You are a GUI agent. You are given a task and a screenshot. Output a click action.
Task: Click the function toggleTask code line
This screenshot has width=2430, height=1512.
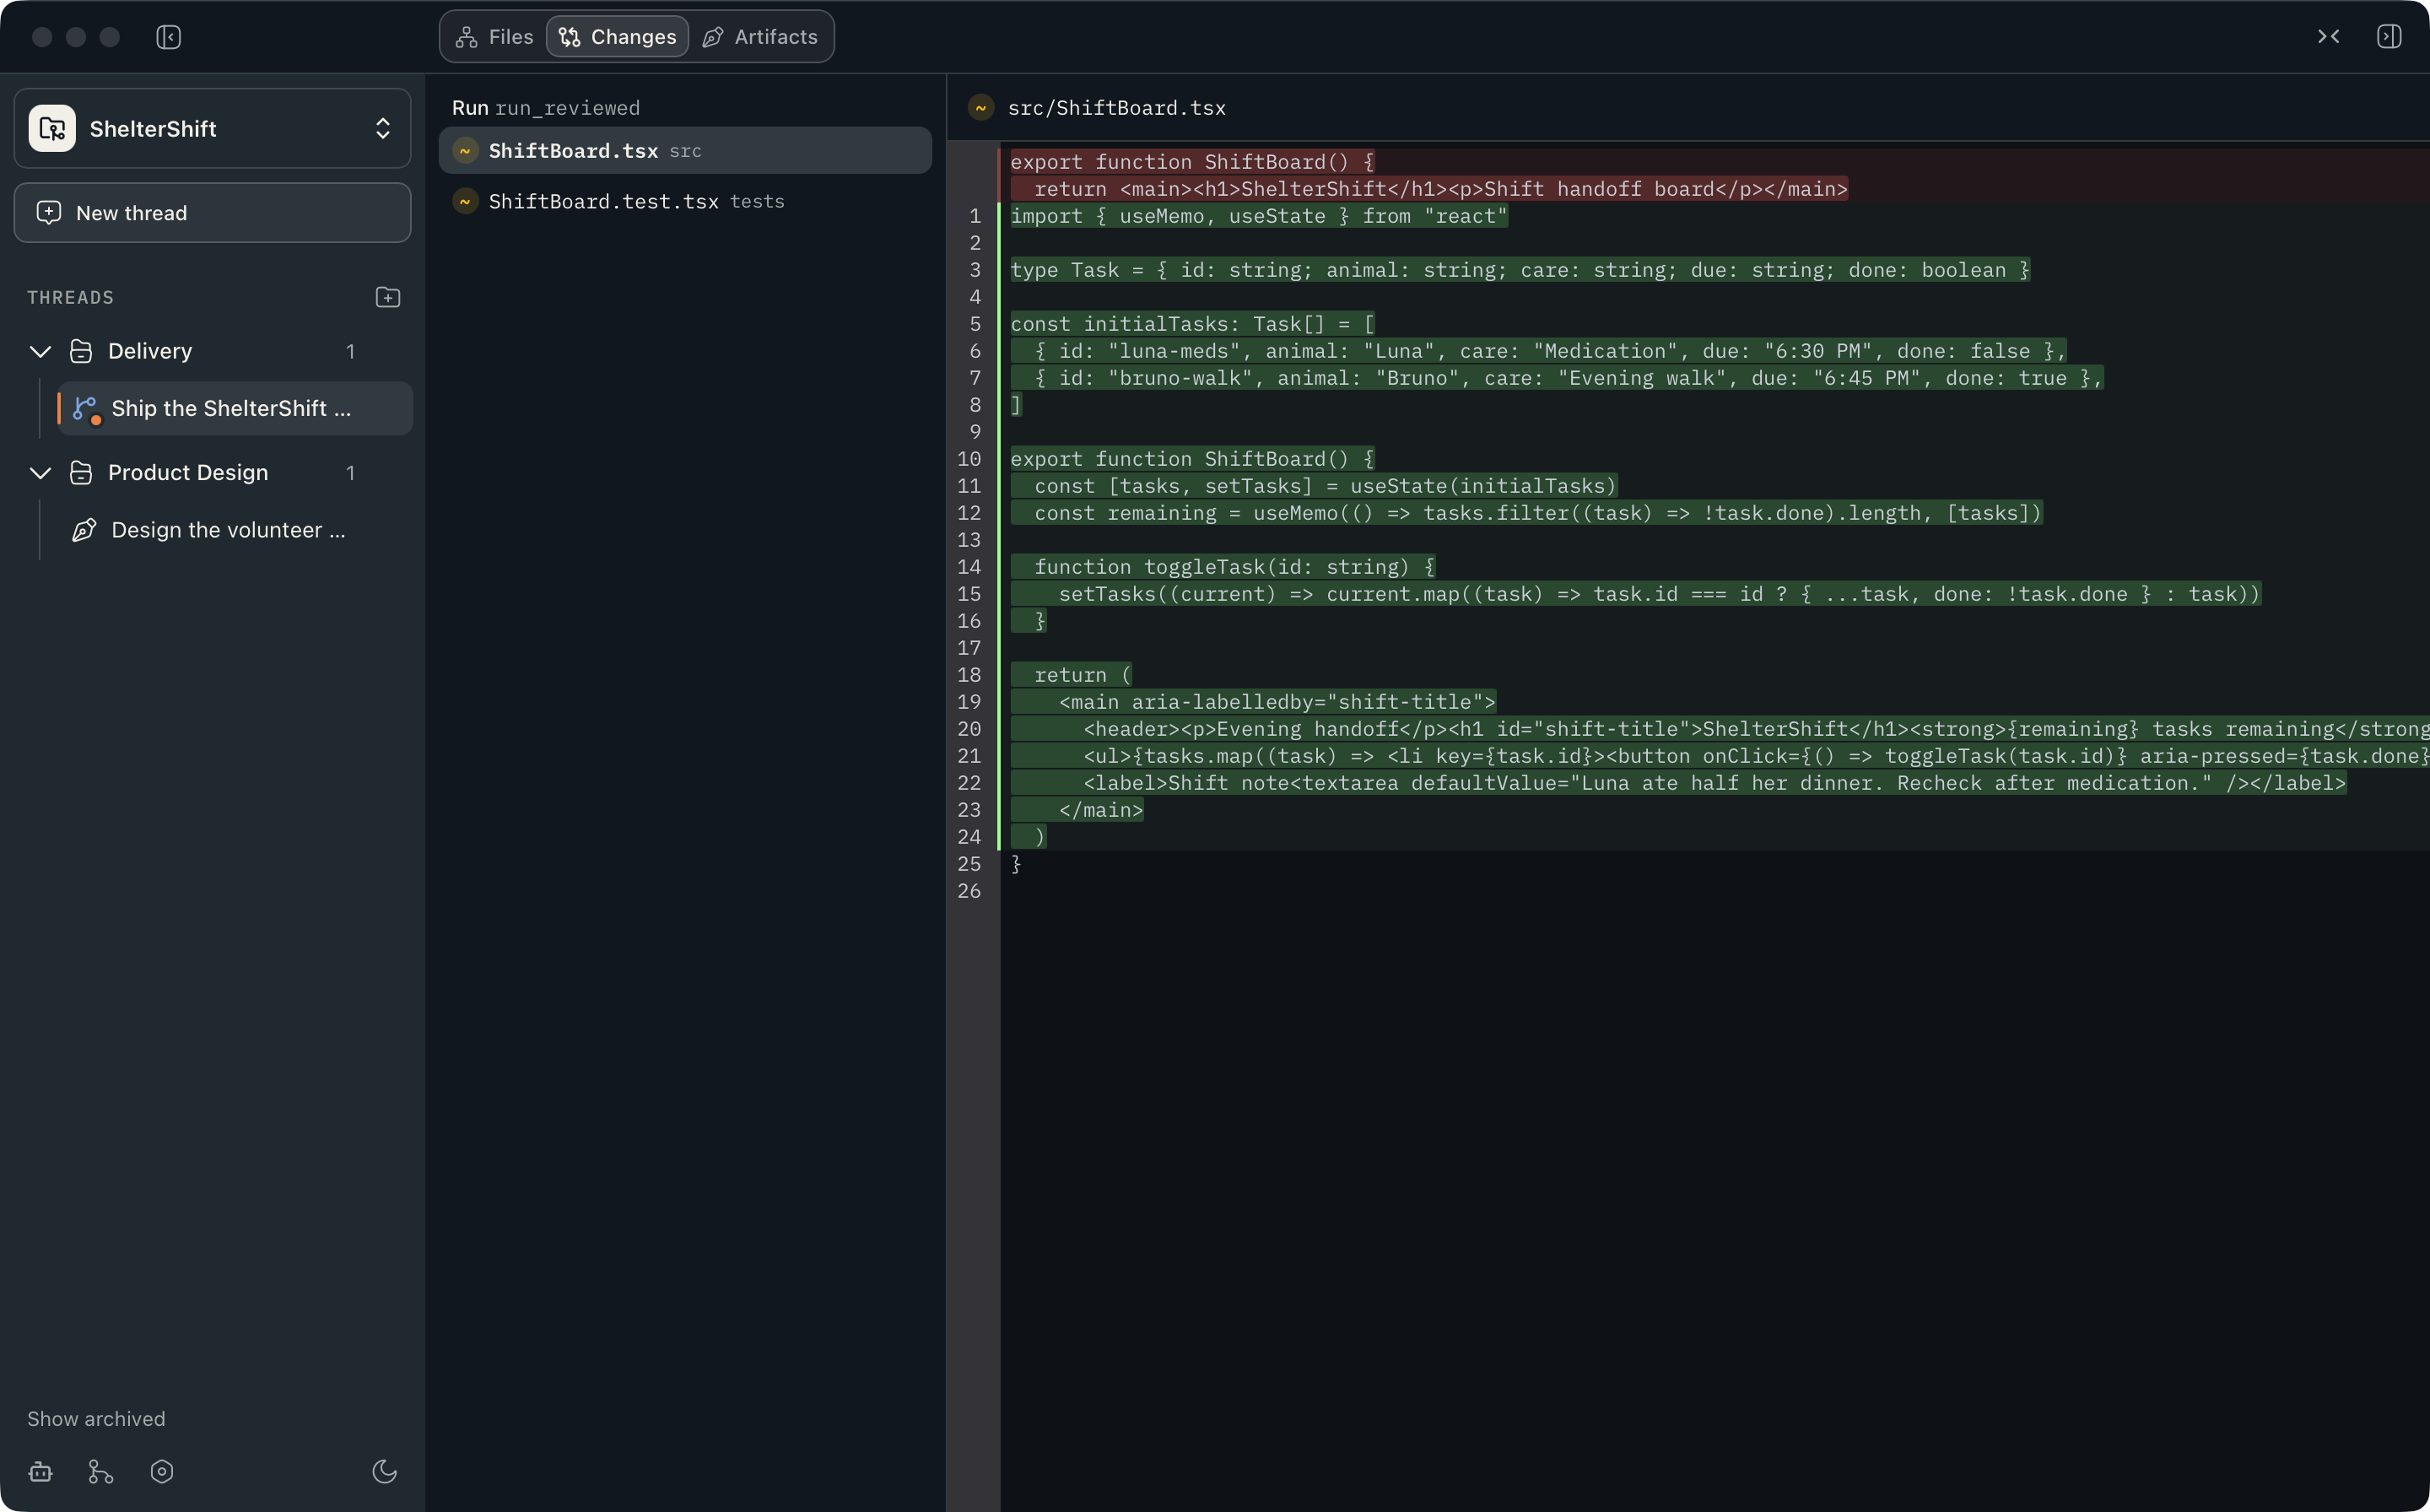point(1223,567)
